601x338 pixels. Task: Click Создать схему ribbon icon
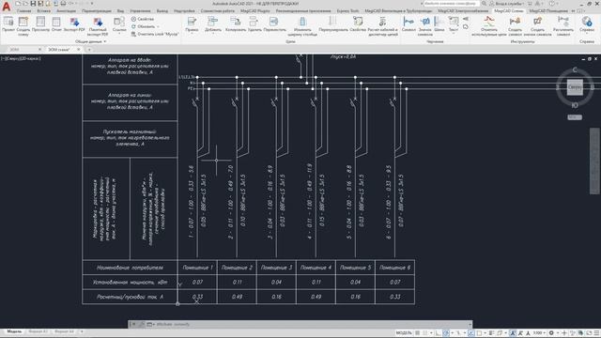click(x=23, y=25)
